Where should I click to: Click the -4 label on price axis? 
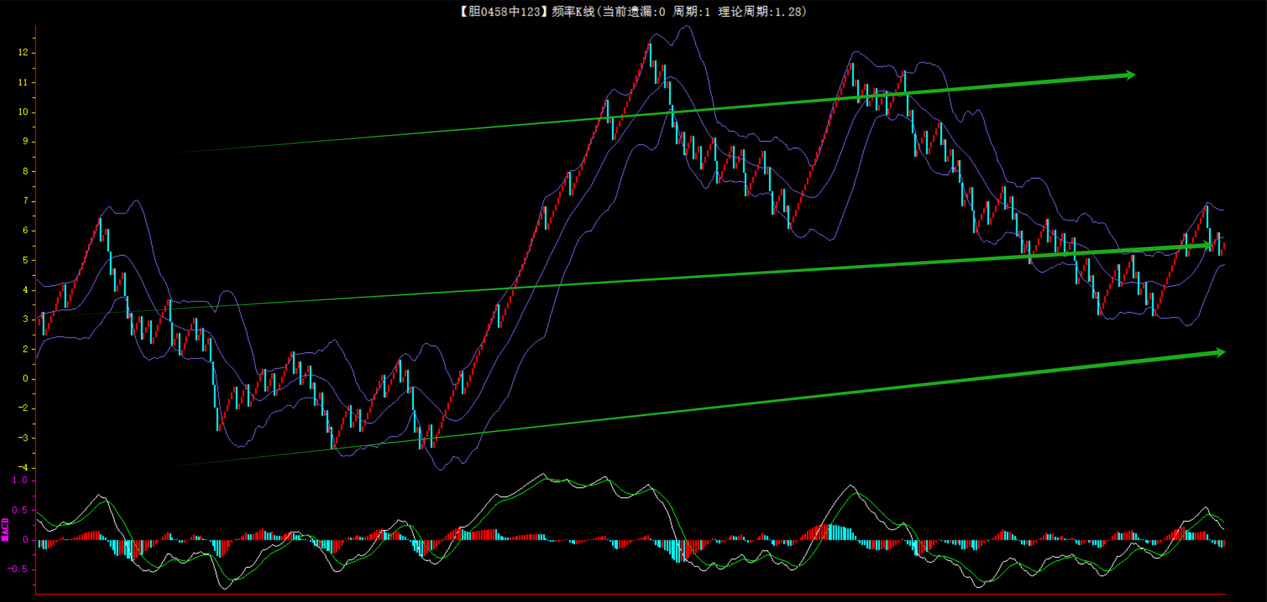coord(24,468)
